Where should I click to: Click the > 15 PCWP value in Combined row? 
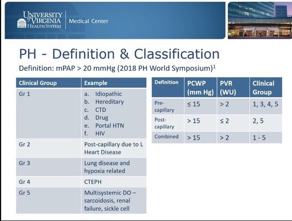194,138
